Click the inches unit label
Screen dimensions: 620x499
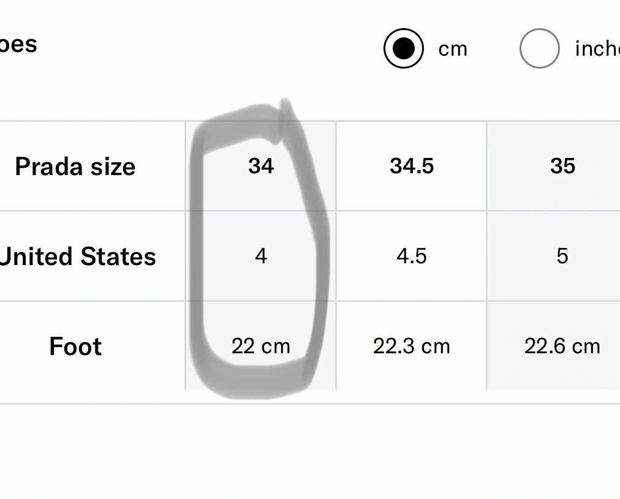(x=597, y=49)
